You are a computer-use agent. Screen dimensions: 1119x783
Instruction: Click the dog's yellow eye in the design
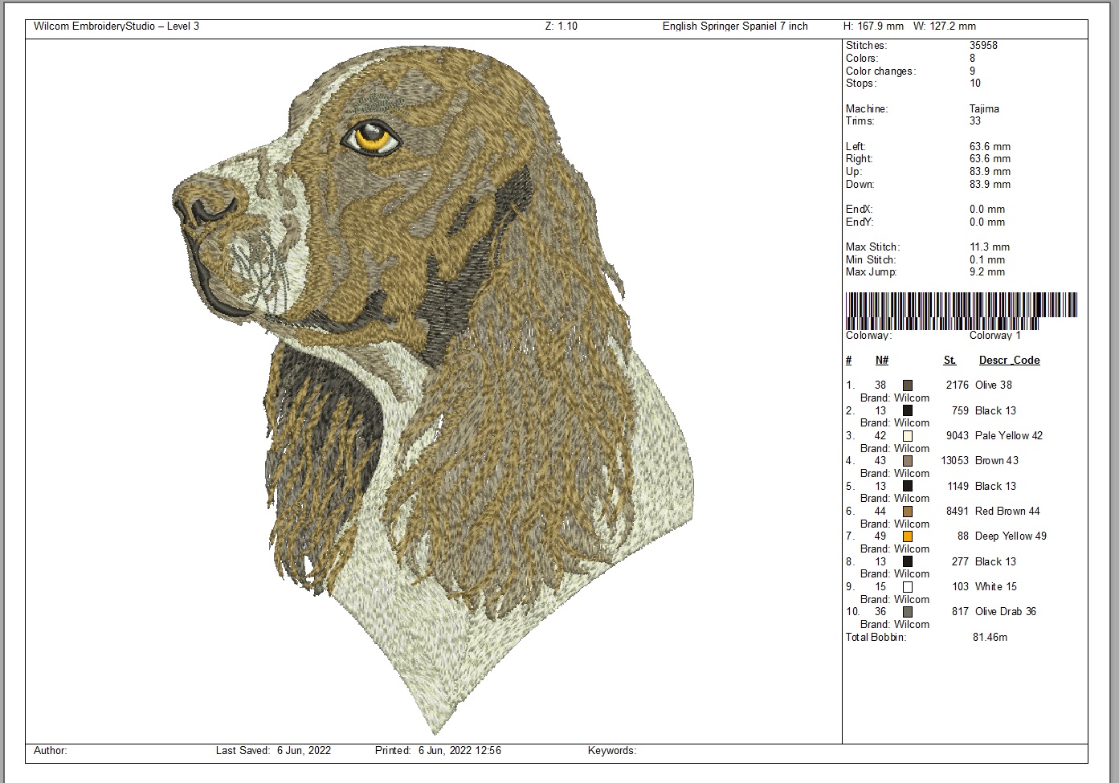375,137
